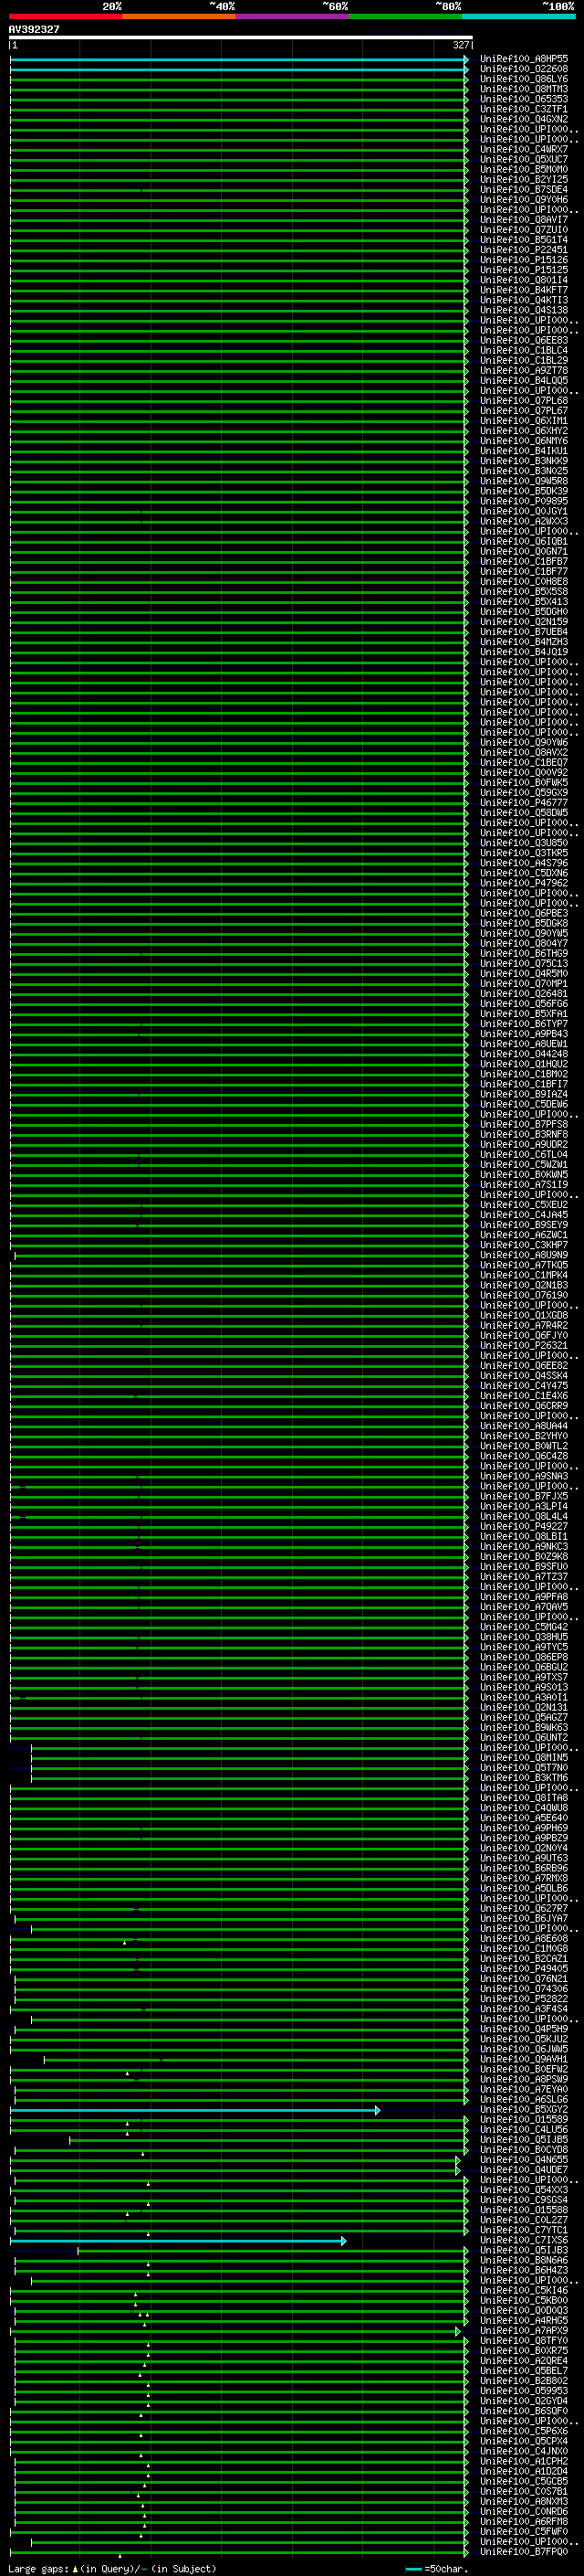Select hit label UniRef100_C5KI46
The width and height of the screenshot is (584, 2576).
tap(524, 2290)
